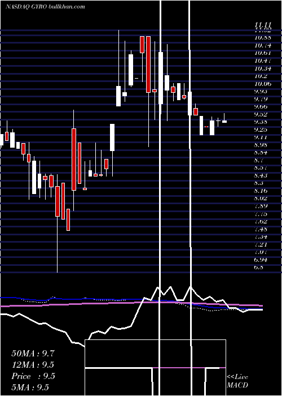Screen dimensions: 282x396
Task: Click the 10.2 price axis label
Action: pos(261,76)
